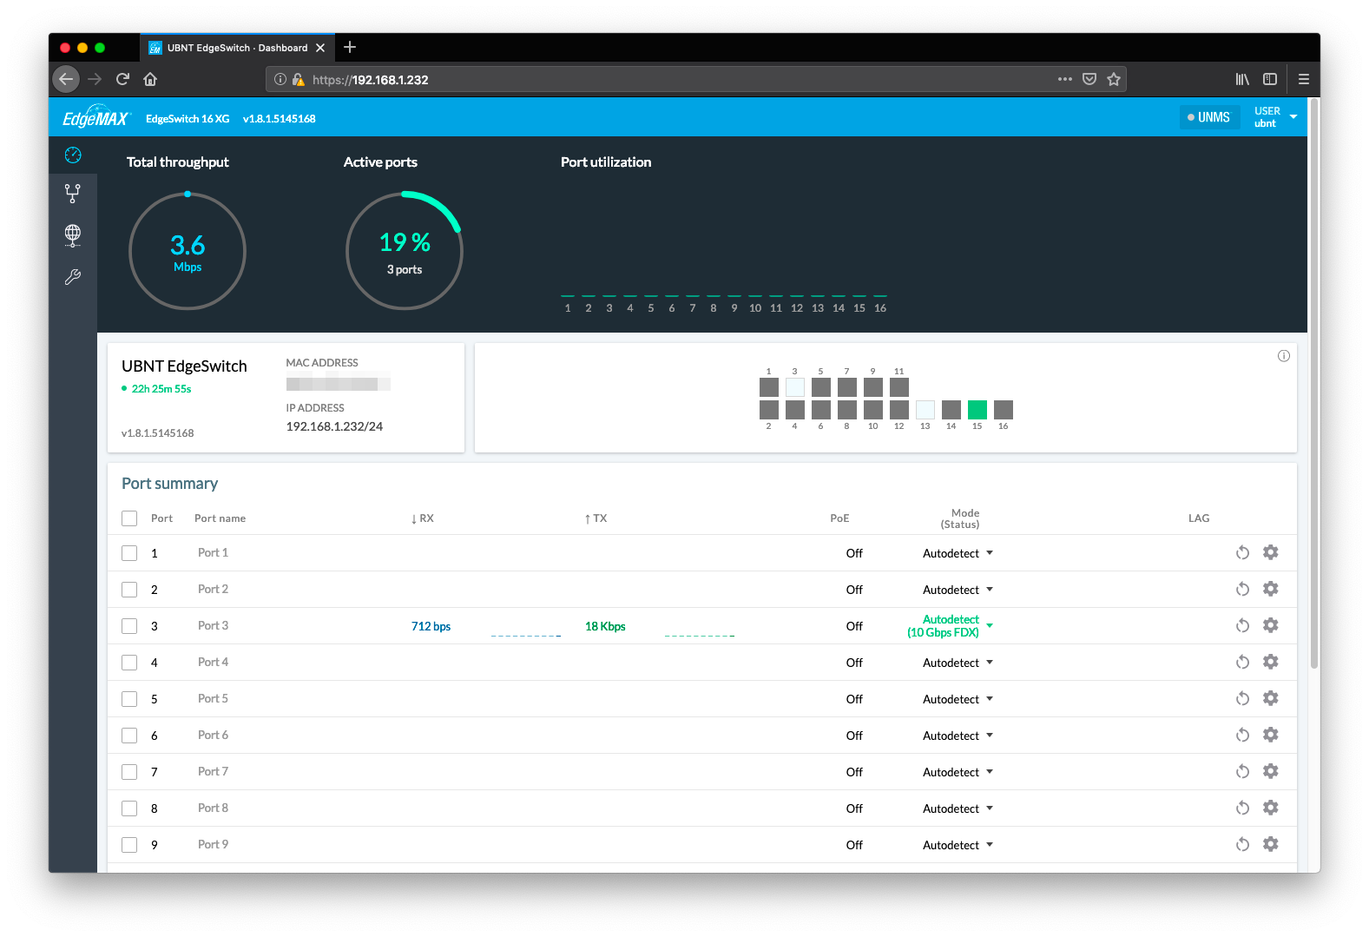This screenshot has width=1369, height=937.
Task: Open Port 6 settings gear
Action: coord(1271,735)
